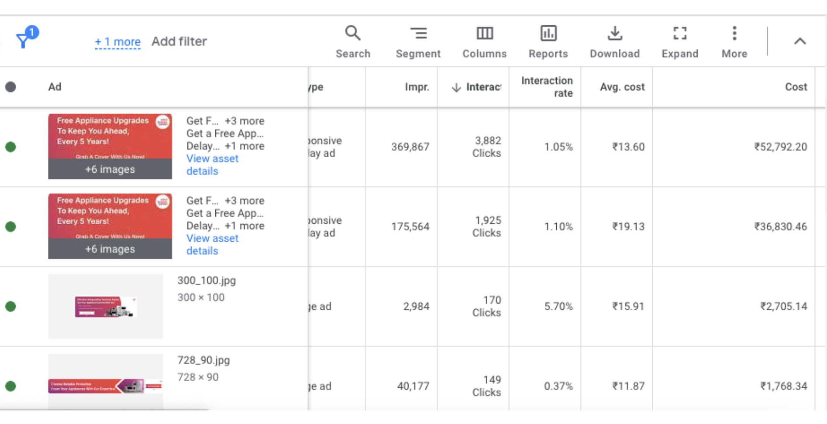
Task: Click View asset details for first ad
Action: tap(212, 164)
